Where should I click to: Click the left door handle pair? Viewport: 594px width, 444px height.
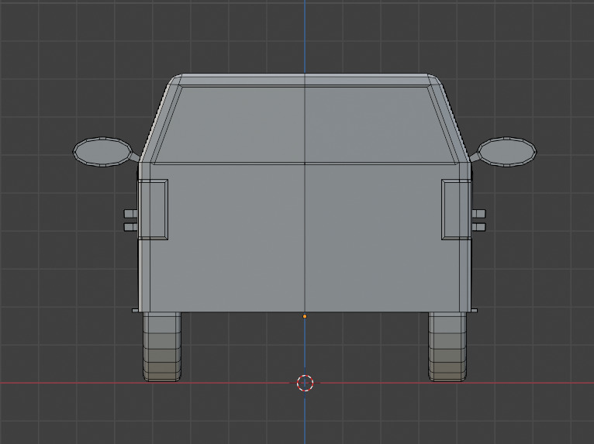pyautogui.click(x=130, y=220)
